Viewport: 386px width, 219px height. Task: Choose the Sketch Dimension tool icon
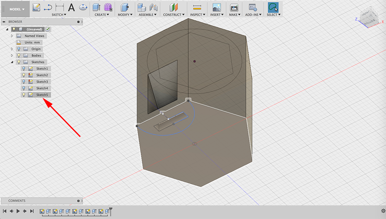59,7
